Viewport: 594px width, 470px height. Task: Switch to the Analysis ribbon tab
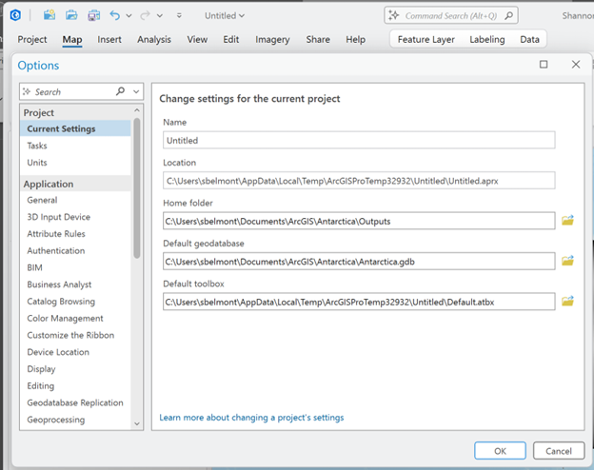[x=154, y=39]
